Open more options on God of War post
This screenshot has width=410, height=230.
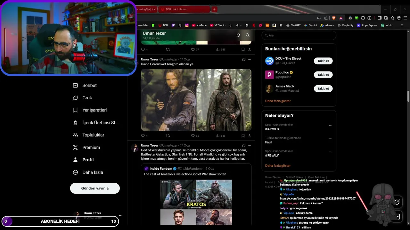tap(249, 145)
